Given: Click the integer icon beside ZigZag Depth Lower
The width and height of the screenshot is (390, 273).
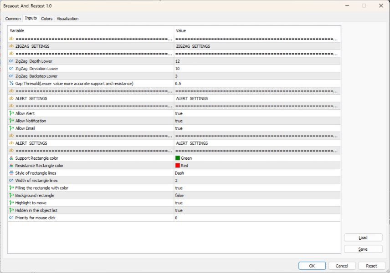Looking at the screenshot, I should [x=11, y=61].
